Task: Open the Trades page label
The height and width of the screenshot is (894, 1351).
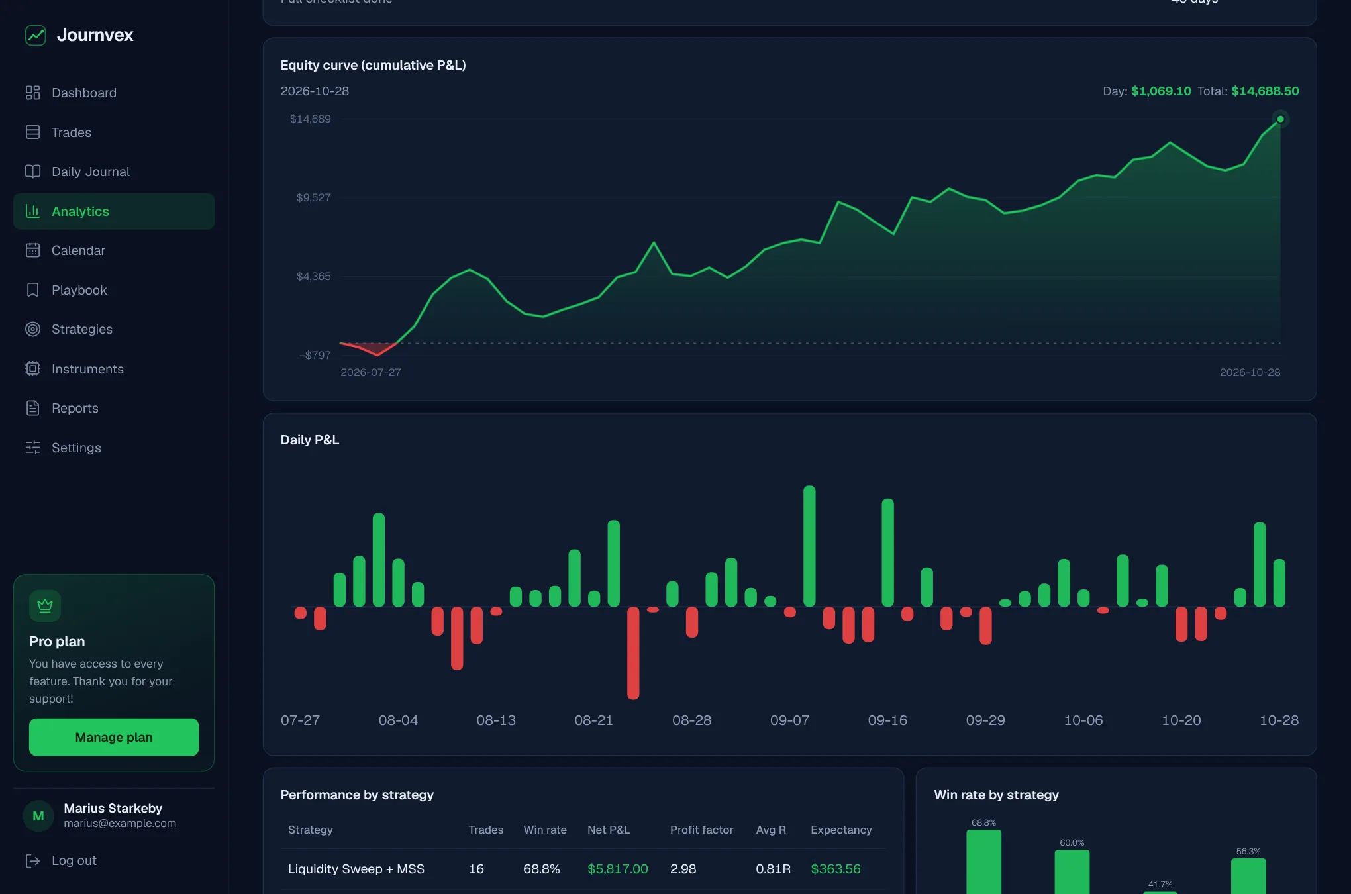Action: [x=72, y=132]
